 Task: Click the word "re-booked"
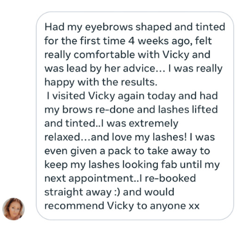click(170, 178)
